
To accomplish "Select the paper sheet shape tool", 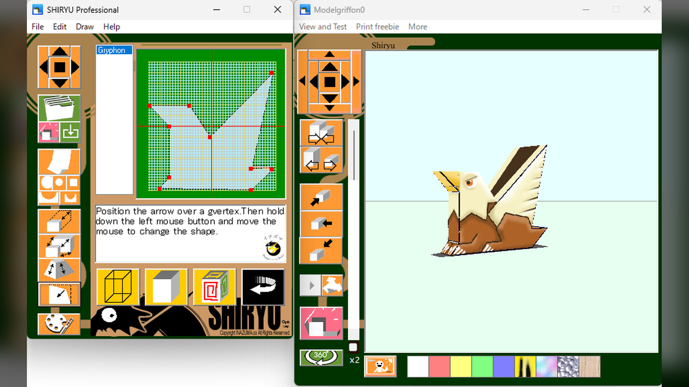I will click(x=59, y=162).
